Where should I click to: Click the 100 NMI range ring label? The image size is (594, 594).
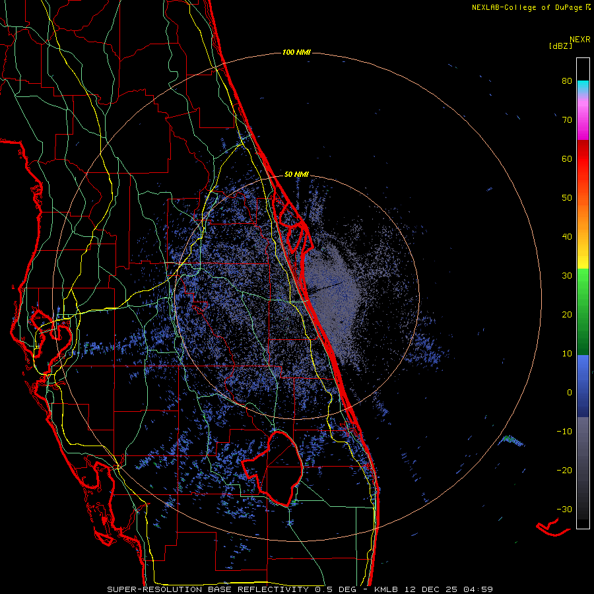click(x=296, y=52)
